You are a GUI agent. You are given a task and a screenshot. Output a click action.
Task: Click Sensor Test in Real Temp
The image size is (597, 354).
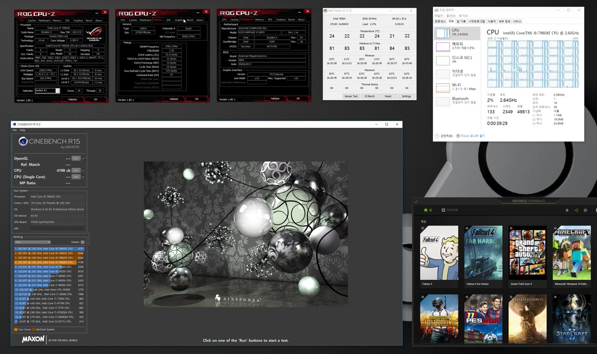351,96
